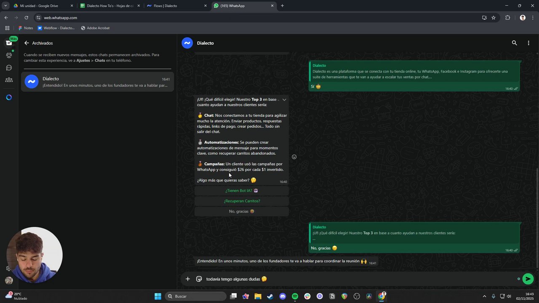Open the chat menu three-dots icon
Image resolution: width=539 pixels, height=303 pixels.
coord(528,43)
